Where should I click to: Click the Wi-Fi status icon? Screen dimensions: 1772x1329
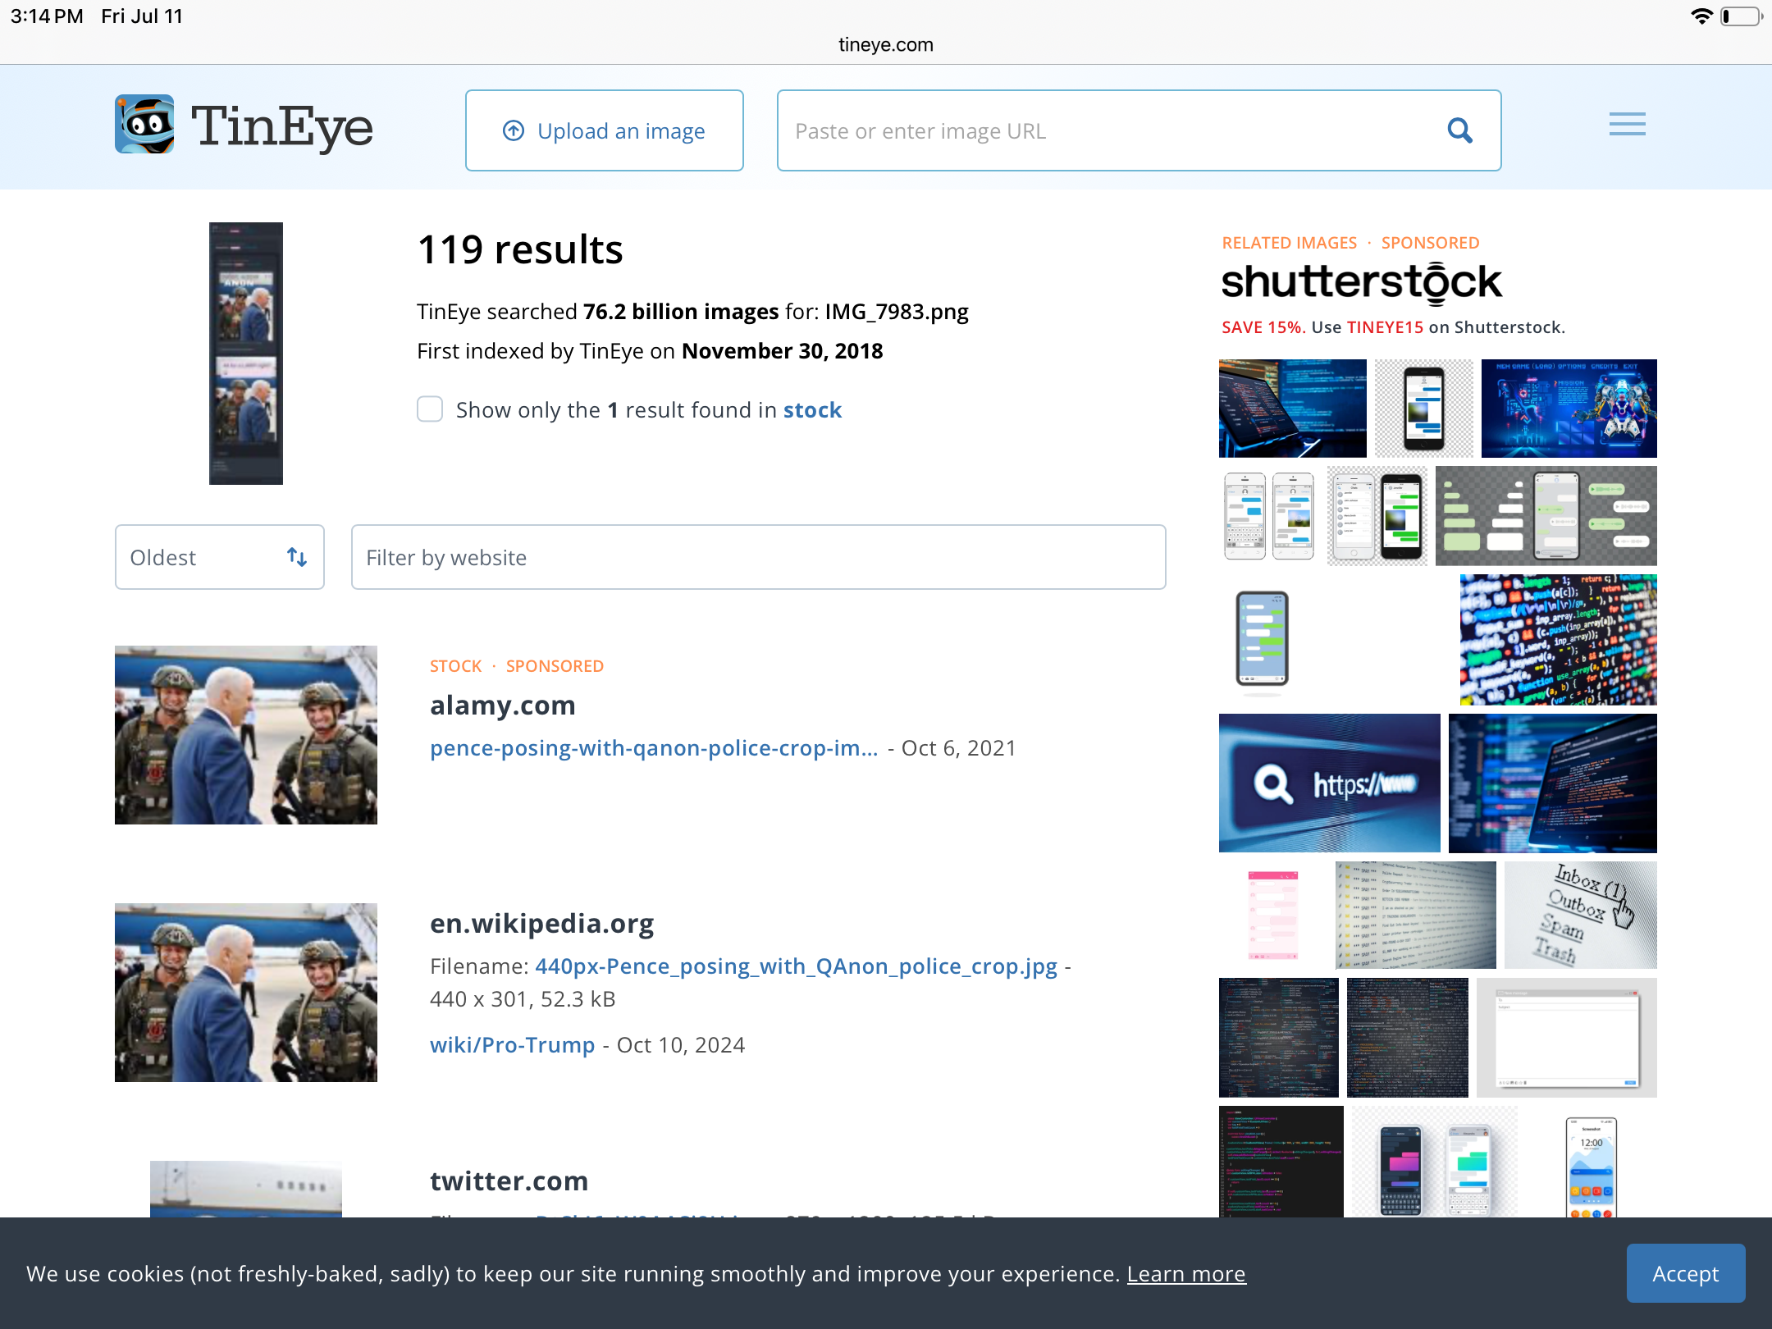[1702, 16]
